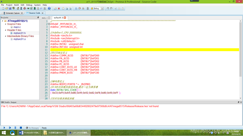Screen dimensions: 243x136
Task: Float the Projects panel with its undock icon
Action: 38,18
